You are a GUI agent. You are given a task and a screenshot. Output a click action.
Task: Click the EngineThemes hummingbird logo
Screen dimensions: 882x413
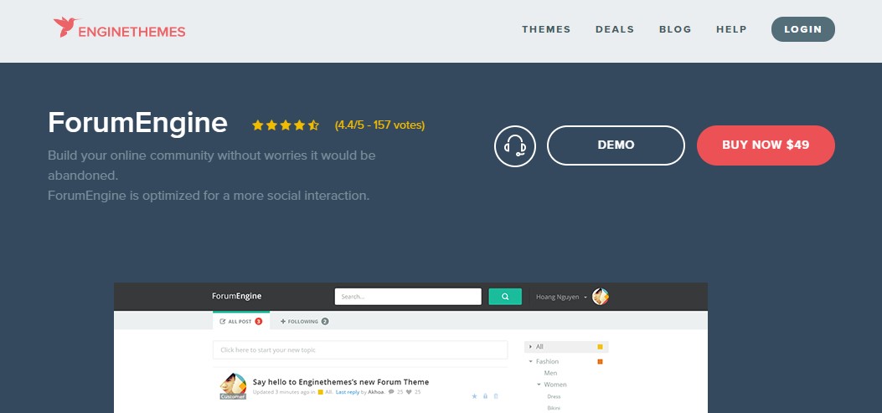119,28
